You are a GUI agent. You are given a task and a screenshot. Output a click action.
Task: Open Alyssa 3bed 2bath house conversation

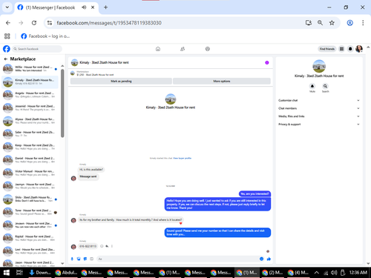[30, 121]
